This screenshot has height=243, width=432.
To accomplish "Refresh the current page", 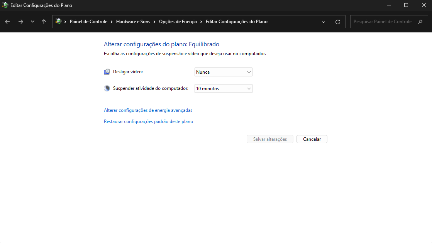I will click(x=338, y=22).
